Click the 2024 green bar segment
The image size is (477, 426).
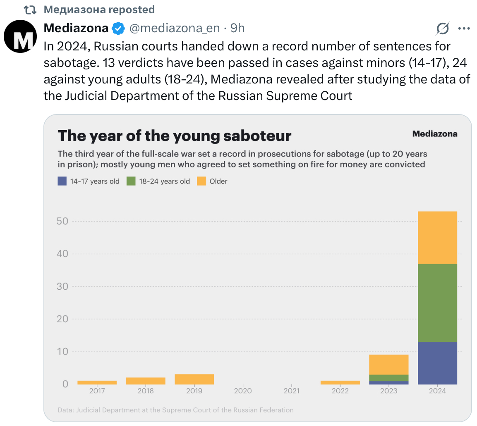437,302
